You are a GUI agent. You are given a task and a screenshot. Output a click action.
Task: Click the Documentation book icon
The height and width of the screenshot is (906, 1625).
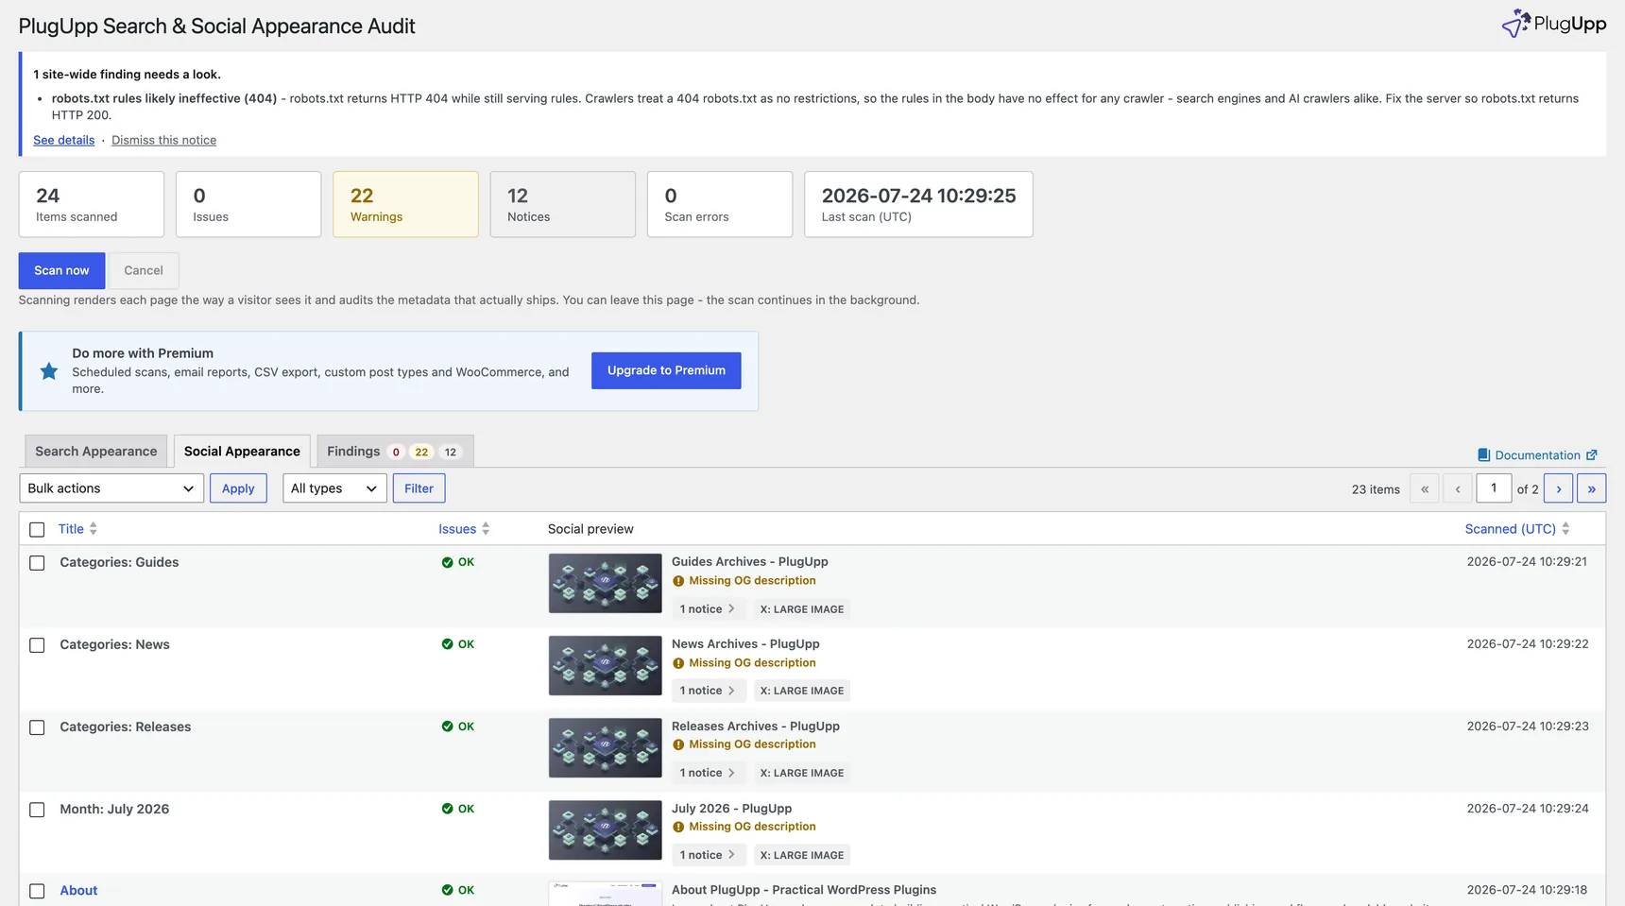coord(1483,455)
